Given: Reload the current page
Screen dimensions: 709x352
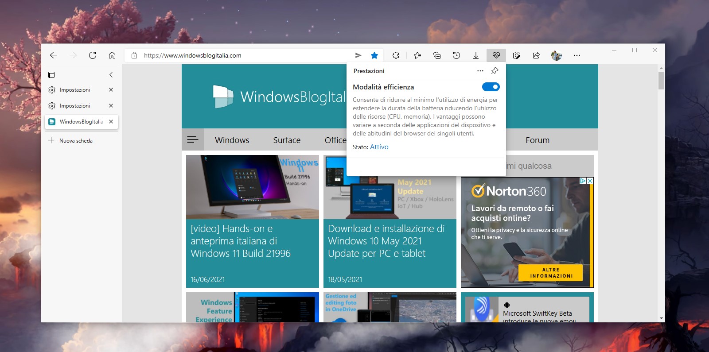Looking at the screenshot, I should 93,55.
